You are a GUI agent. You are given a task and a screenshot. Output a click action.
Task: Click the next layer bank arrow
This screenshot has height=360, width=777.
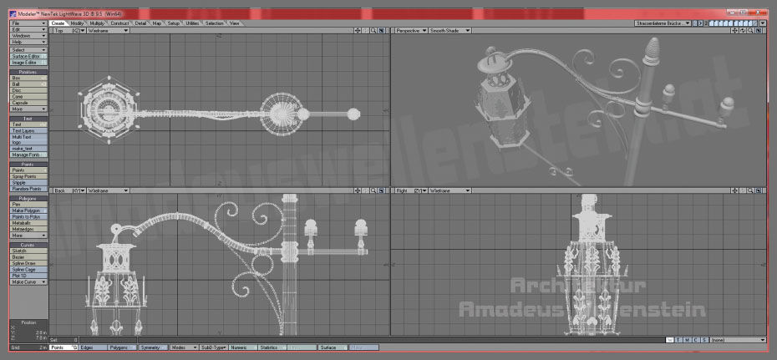pyautogui.click(x=700, y=23)
